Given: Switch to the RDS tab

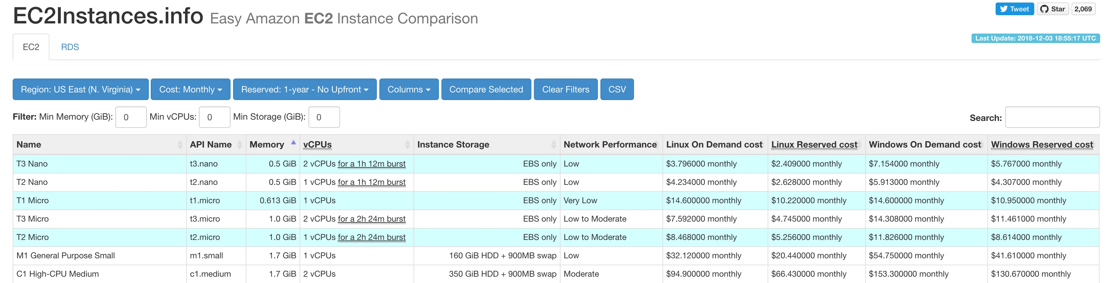Looking at the screenshot, I should point(70,47).
